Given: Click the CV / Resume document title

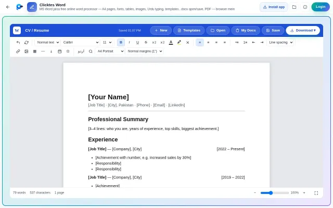Looking at the screenshot, I should pyautogui.click(x=37, y=30).
